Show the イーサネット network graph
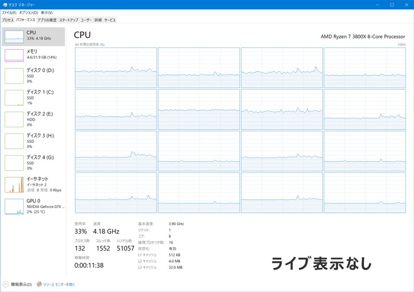Image resolution: width=414 pixels, height=292 pixels. 14,185
